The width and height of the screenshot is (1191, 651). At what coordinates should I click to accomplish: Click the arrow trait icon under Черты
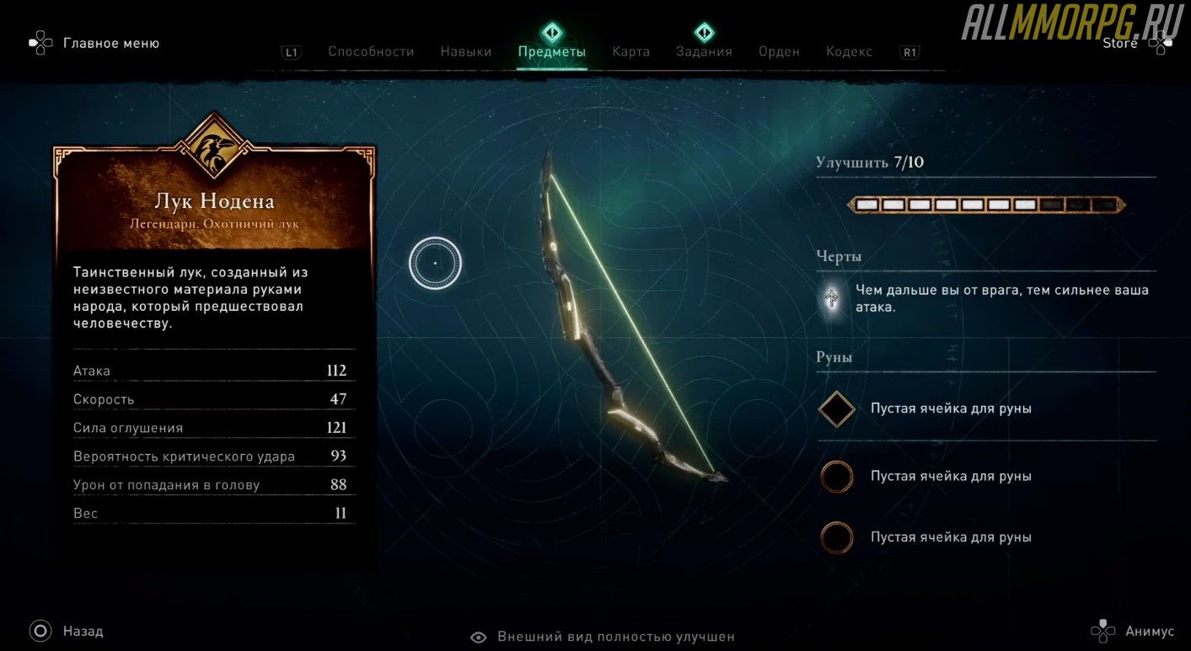tap(832, 299)
